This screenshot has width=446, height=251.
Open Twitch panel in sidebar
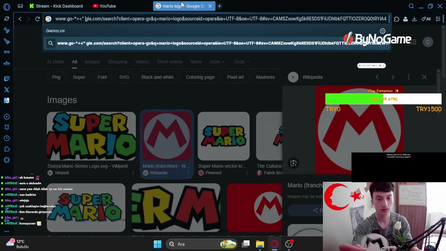(x=7, y=79)
